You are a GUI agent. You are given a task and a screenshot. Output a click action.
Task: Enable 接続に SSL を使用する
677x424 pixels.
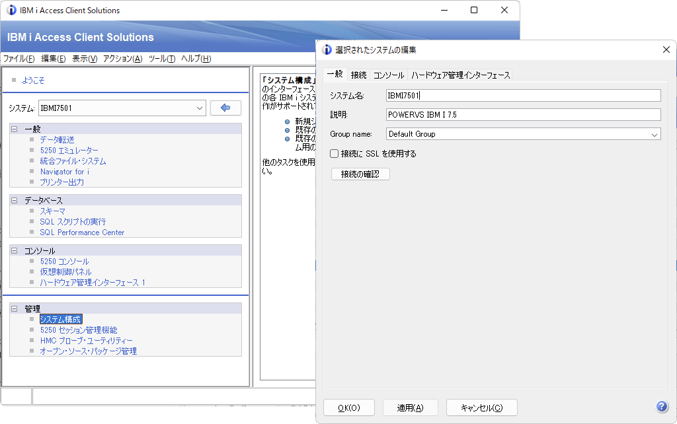coord(333,153)
